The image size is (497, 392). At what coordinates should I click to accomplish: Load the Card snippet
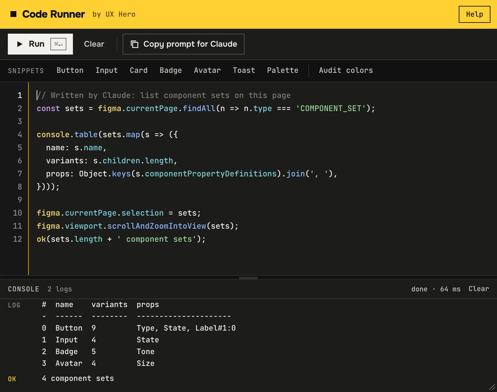pyautogui.click(x=139, y=71)
